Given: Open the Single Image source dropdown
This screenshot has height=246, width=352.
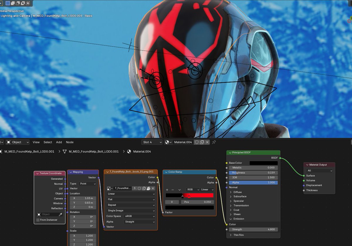Looking at the screenshot, I should 131,210.
